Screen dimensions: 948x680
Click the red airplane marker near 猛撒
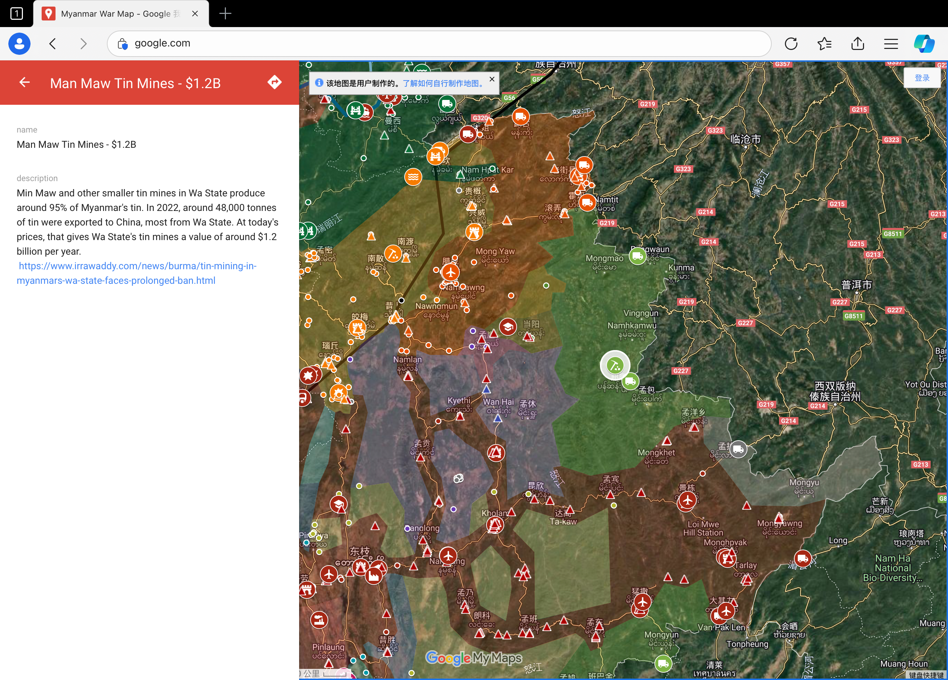point(642,602)
